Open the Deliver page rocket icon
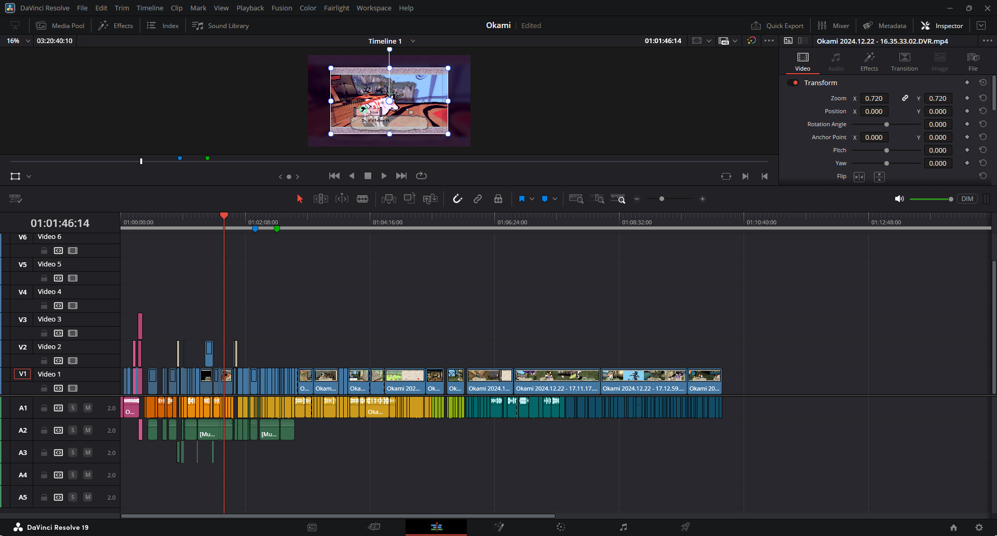 685,527
